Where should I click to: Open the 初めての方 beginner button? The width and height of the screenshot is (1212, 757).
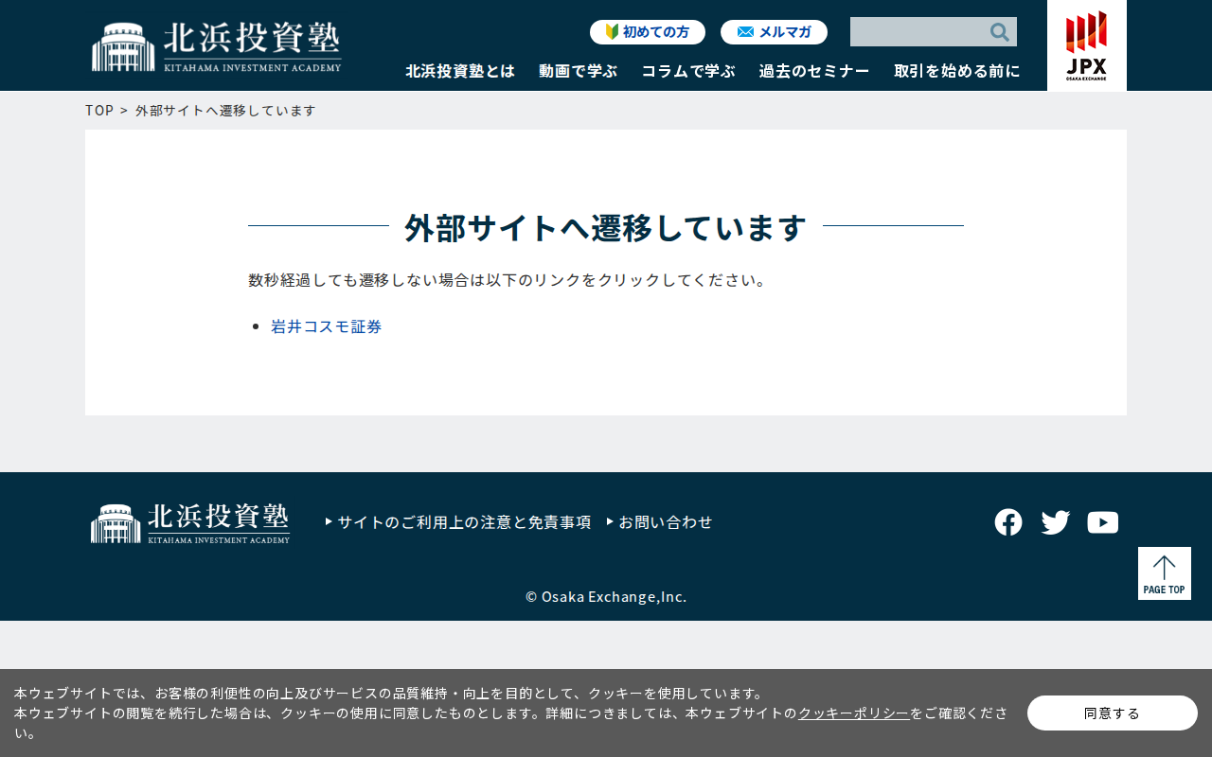click(648, 32)
